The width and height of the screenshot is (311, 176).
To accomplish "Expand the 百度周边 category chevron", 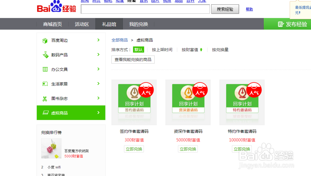I will [98, 40].
